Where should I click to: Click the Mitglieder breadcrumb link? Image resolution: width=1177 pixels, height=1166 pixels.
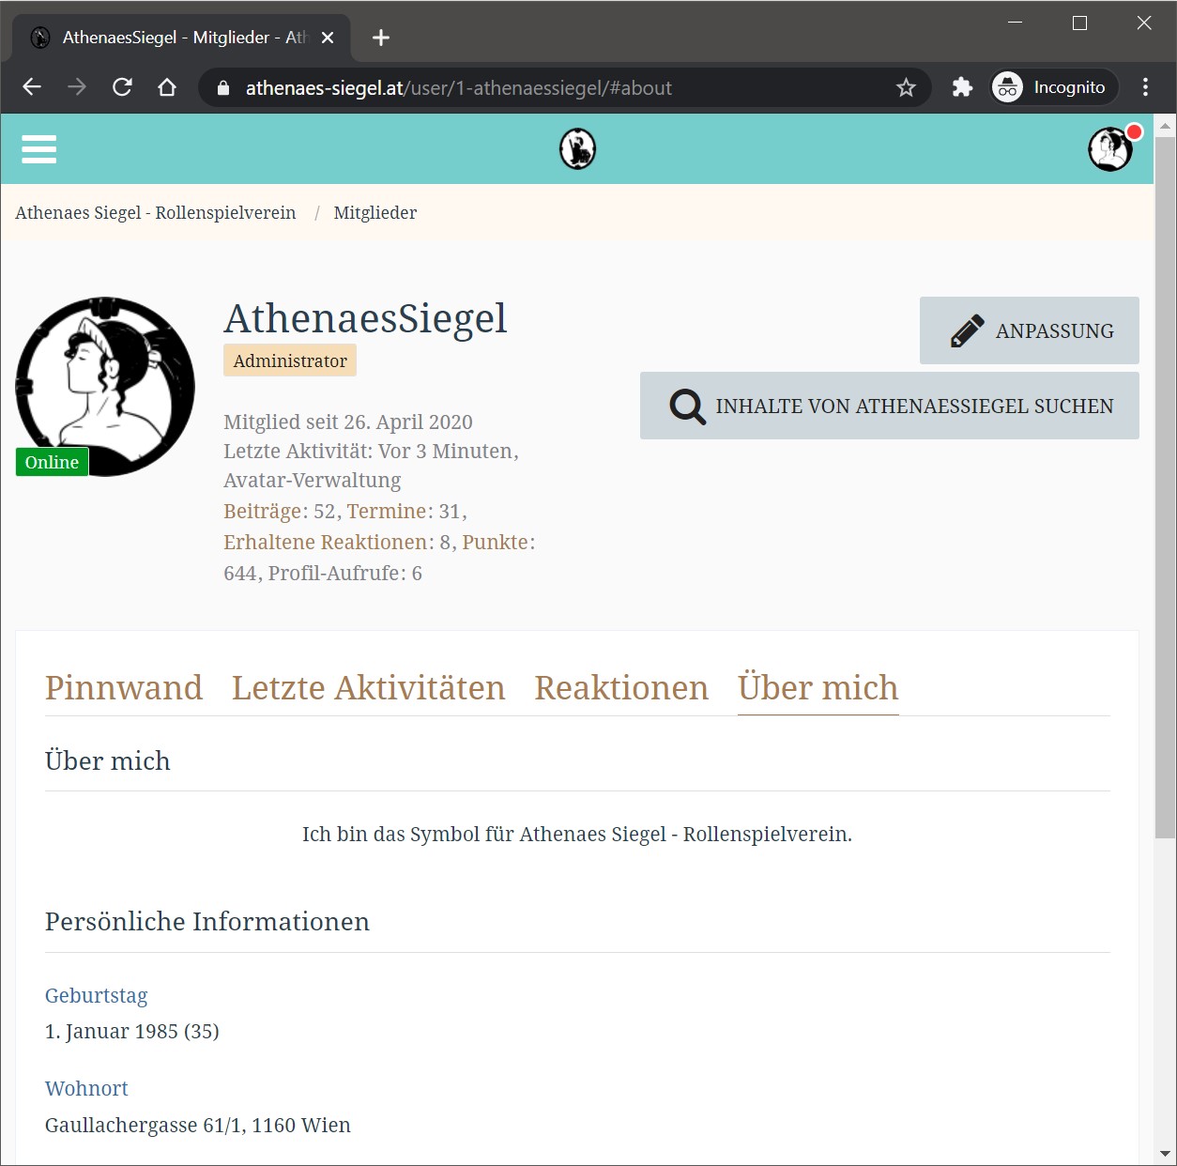375,213
